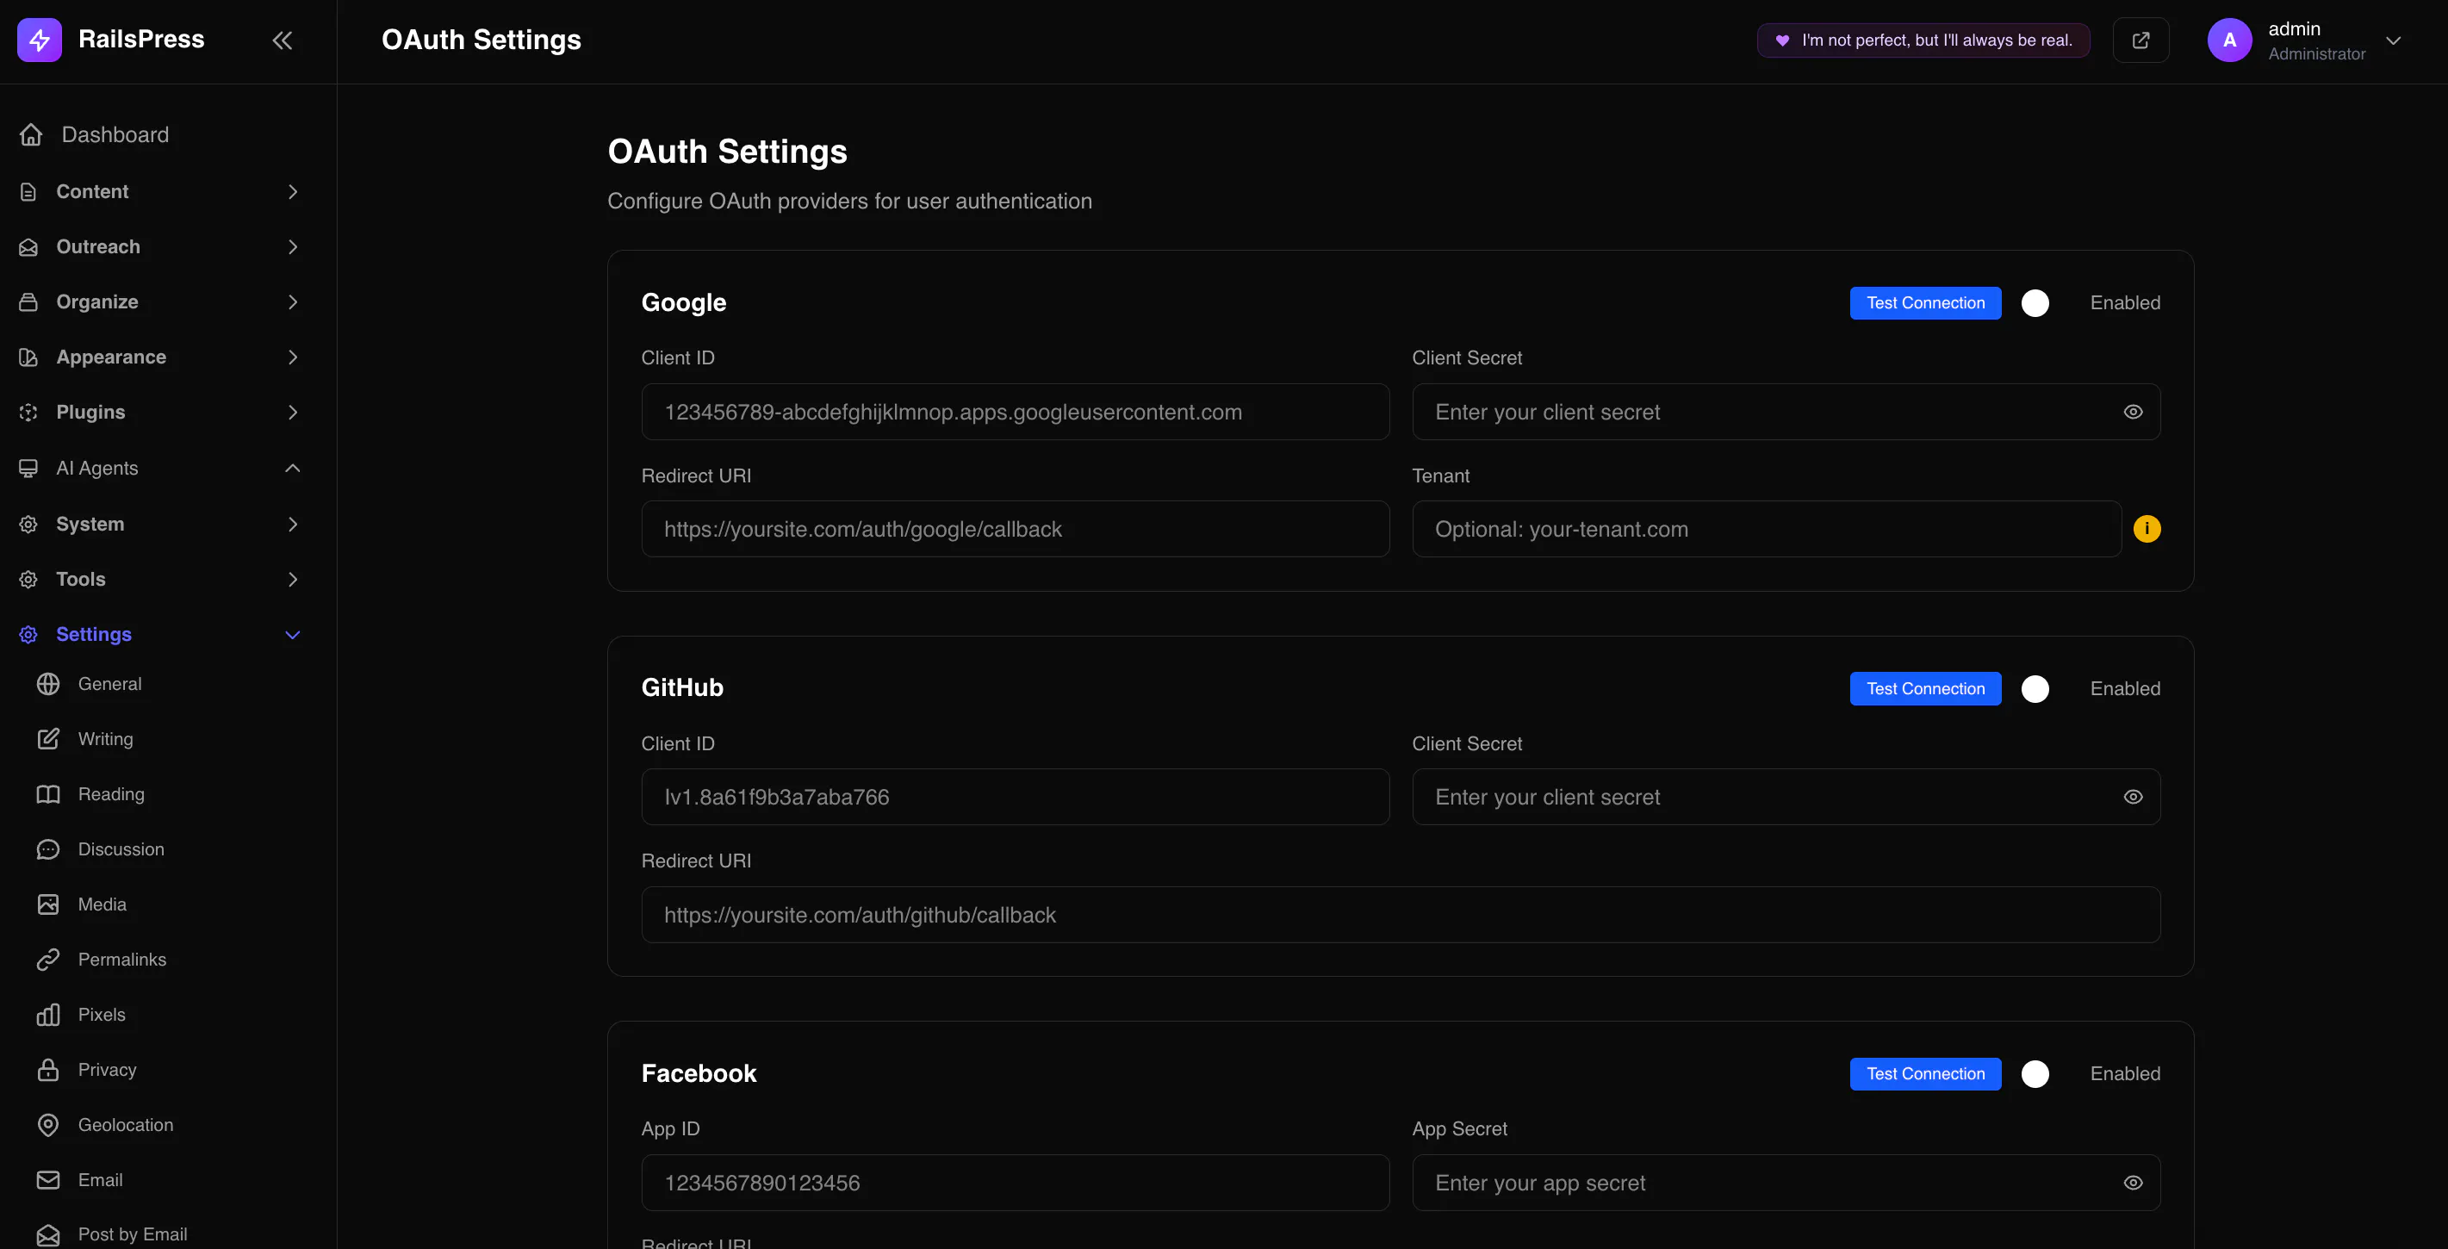Click the Outreach envelope icon

pos(28,247)
